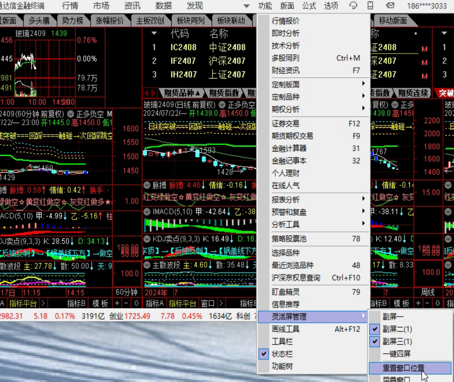Click the 发现 top navigation item
The width and height of the screenshot is (454, 382).
tap(195, 6)
